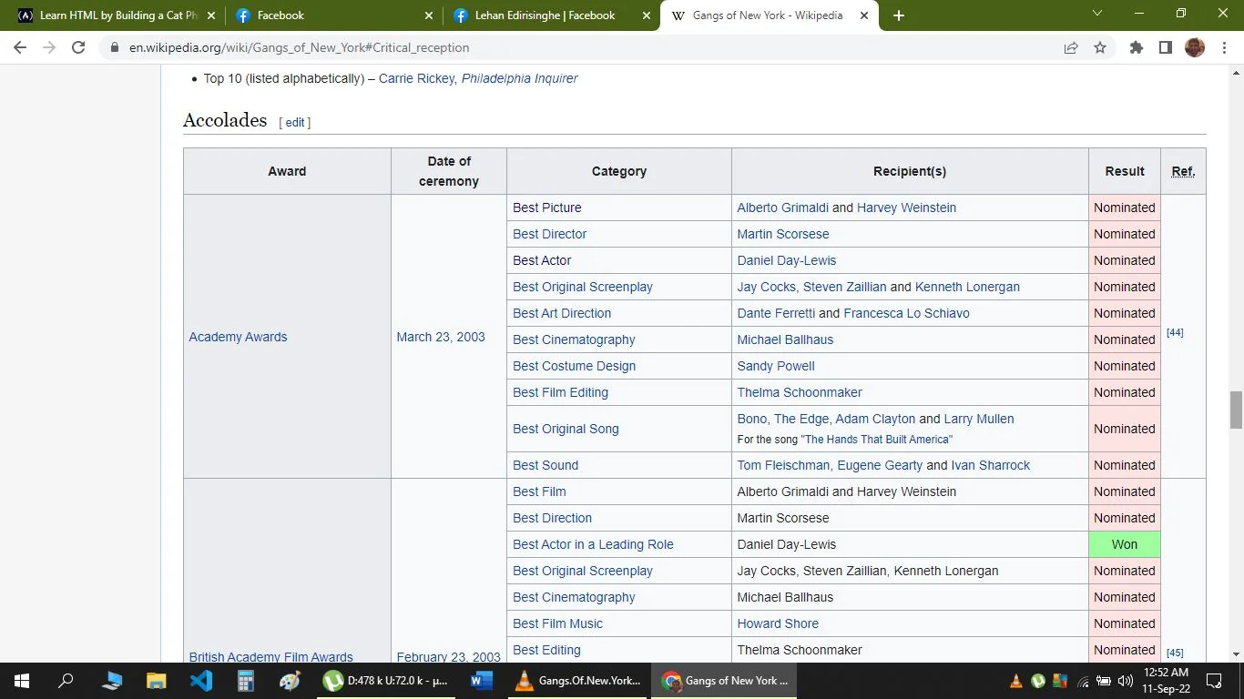Image resolution: width=1244 pixels, height=699 pixels.
Task: Open the Ivan Sharrock link
Action: (991, 465)
